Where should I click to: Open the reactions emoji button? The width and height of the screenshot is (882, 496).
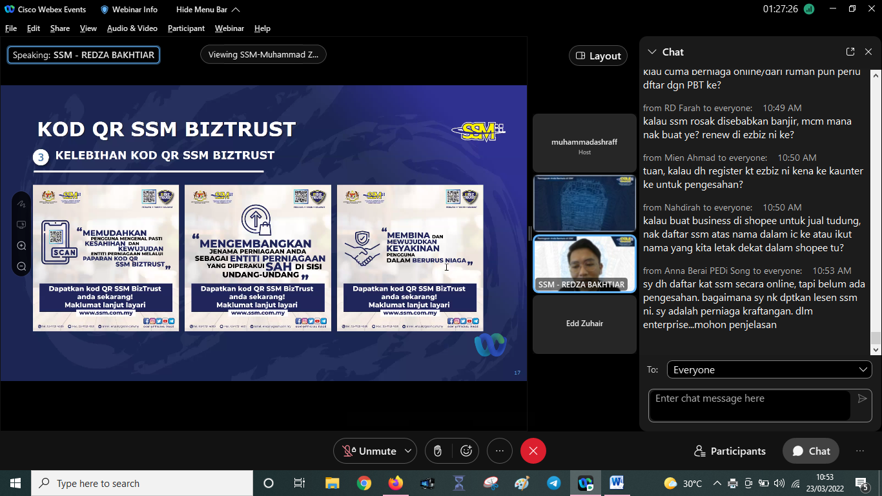pos(466,451)
